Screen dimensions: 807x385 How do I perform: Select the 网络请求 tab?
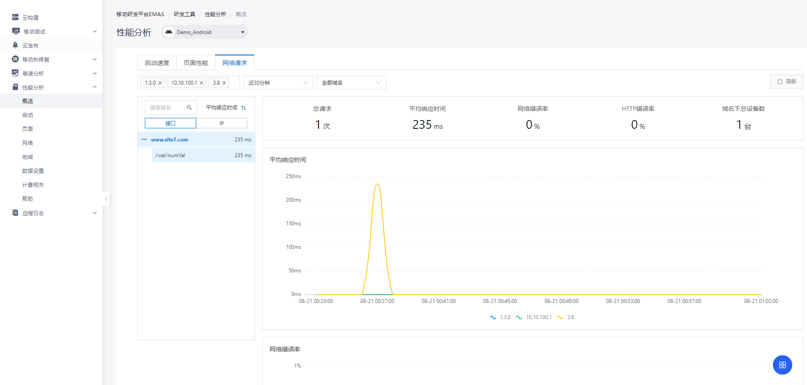tap(235, 63)
